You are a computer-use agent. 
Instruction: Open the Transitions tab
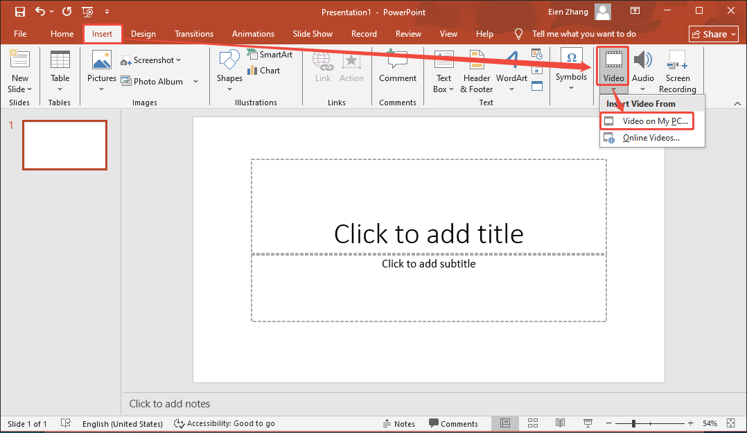(194, 34)
